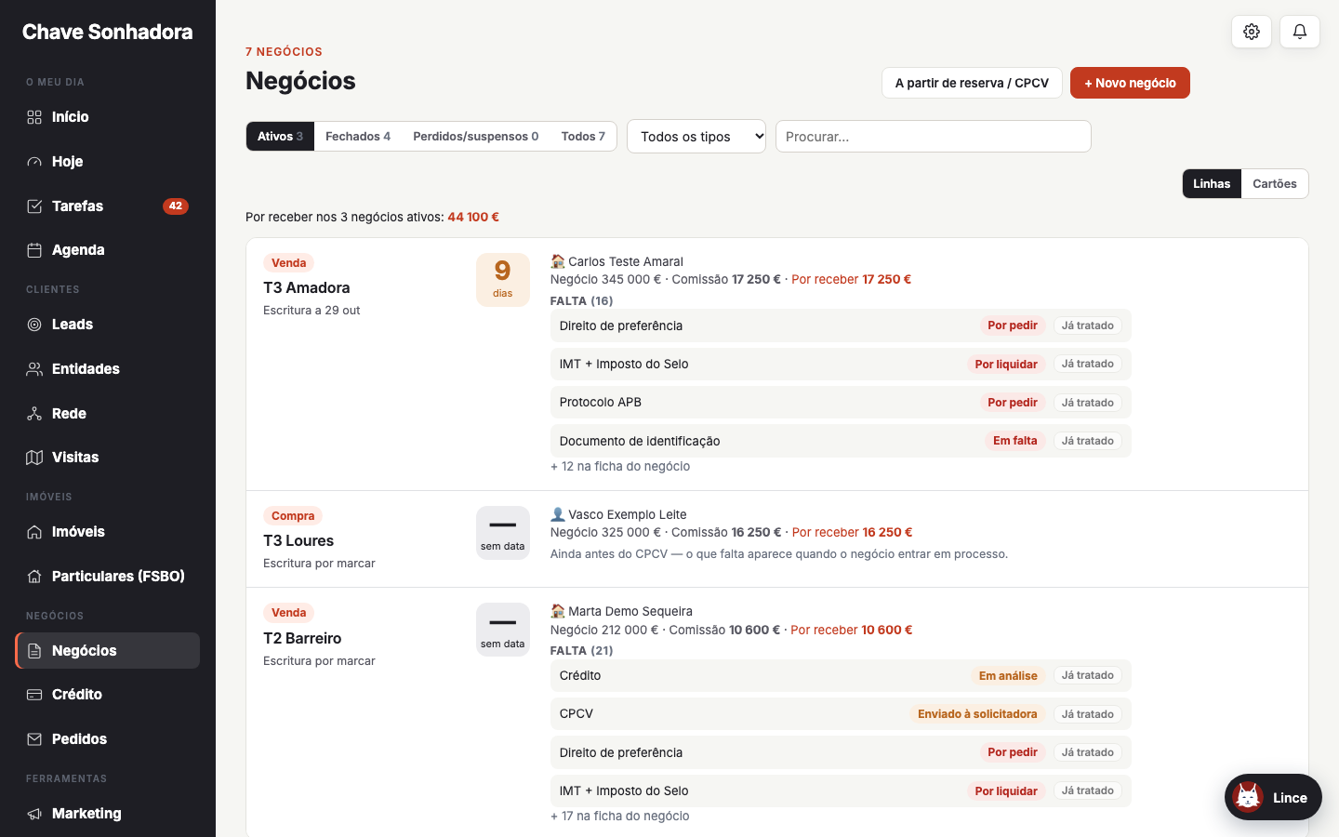
Task: Switch to Linhas view
Action: (1212, 184)
